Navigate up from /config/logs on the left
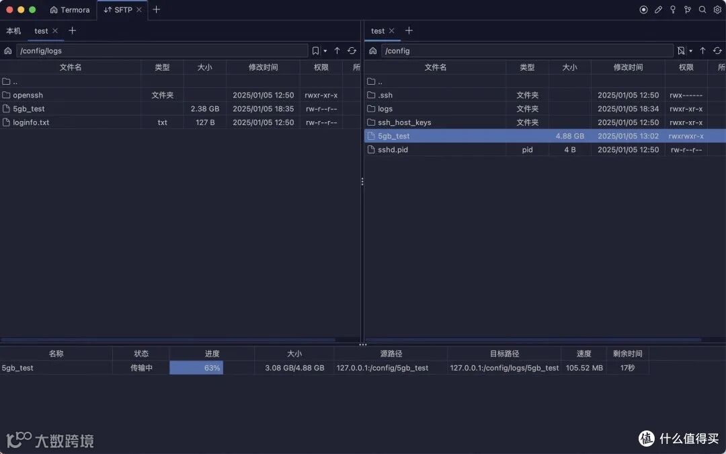This screenshot has height=454, width=726. tap(337, 50)
